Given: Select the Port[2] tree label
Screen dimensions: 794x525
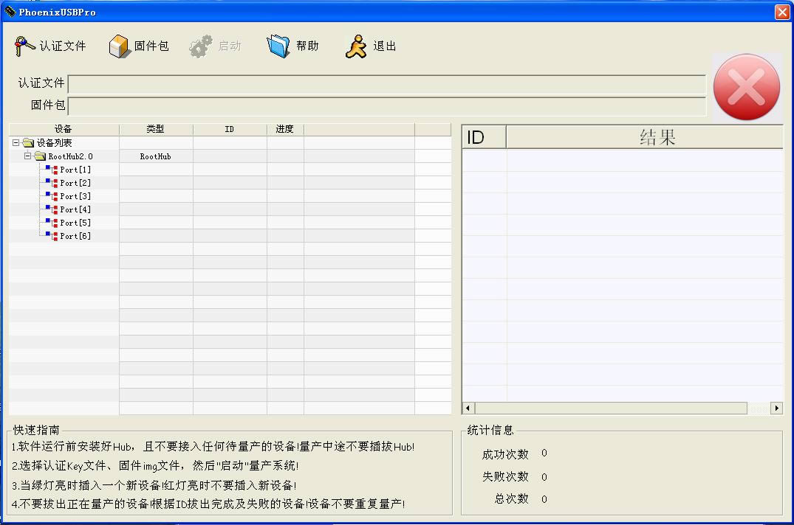Looking at the screenshot, I should [x=75, y=183].
